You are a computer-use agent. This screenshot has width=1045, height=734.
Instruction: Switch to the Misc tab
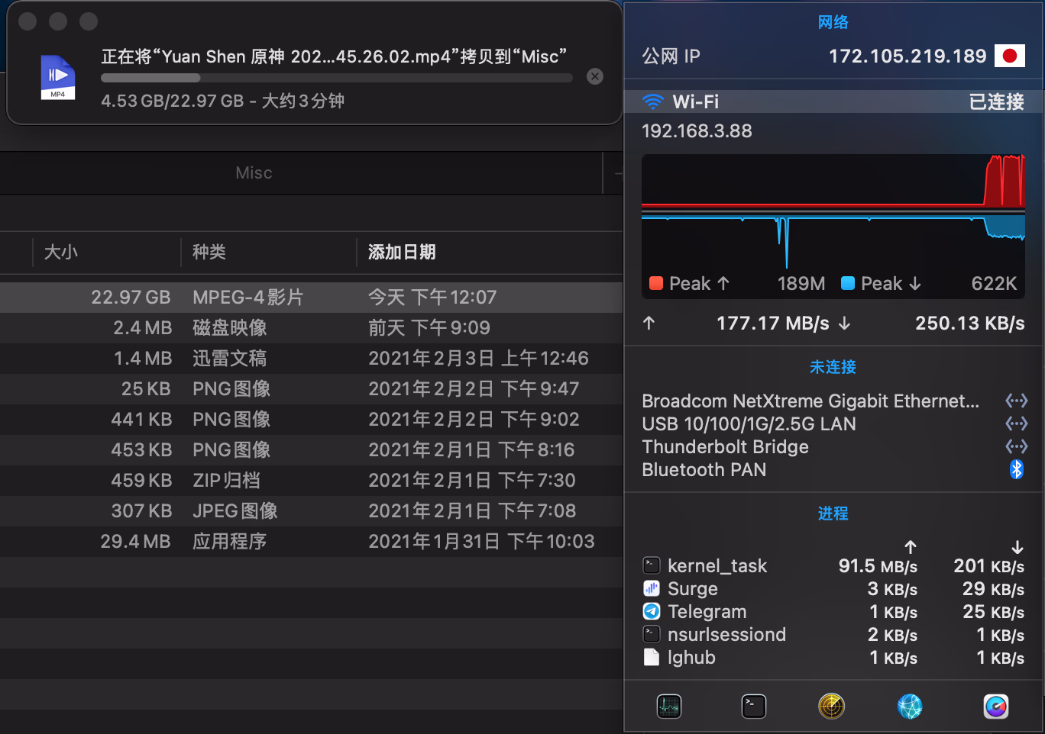(254, 173)
